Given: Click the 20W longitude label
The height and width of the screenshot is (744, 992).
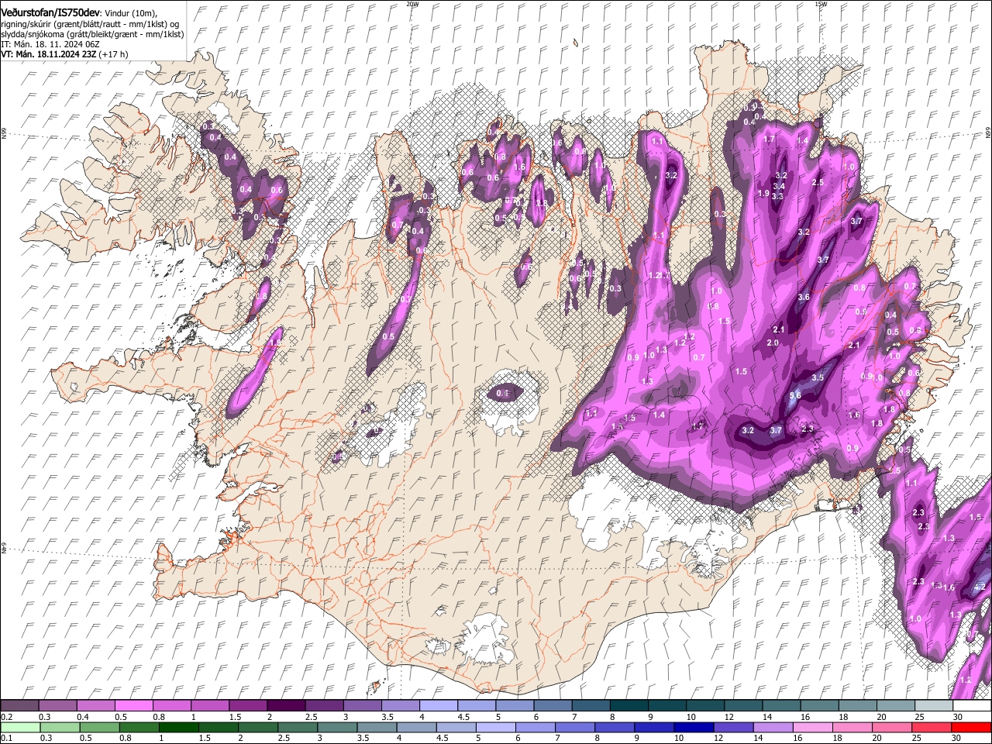Looking at the screenshot, I should point(412,4).
